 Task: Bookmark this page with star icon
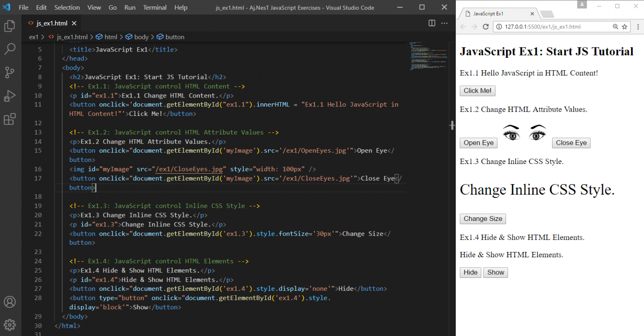(624, 27)
